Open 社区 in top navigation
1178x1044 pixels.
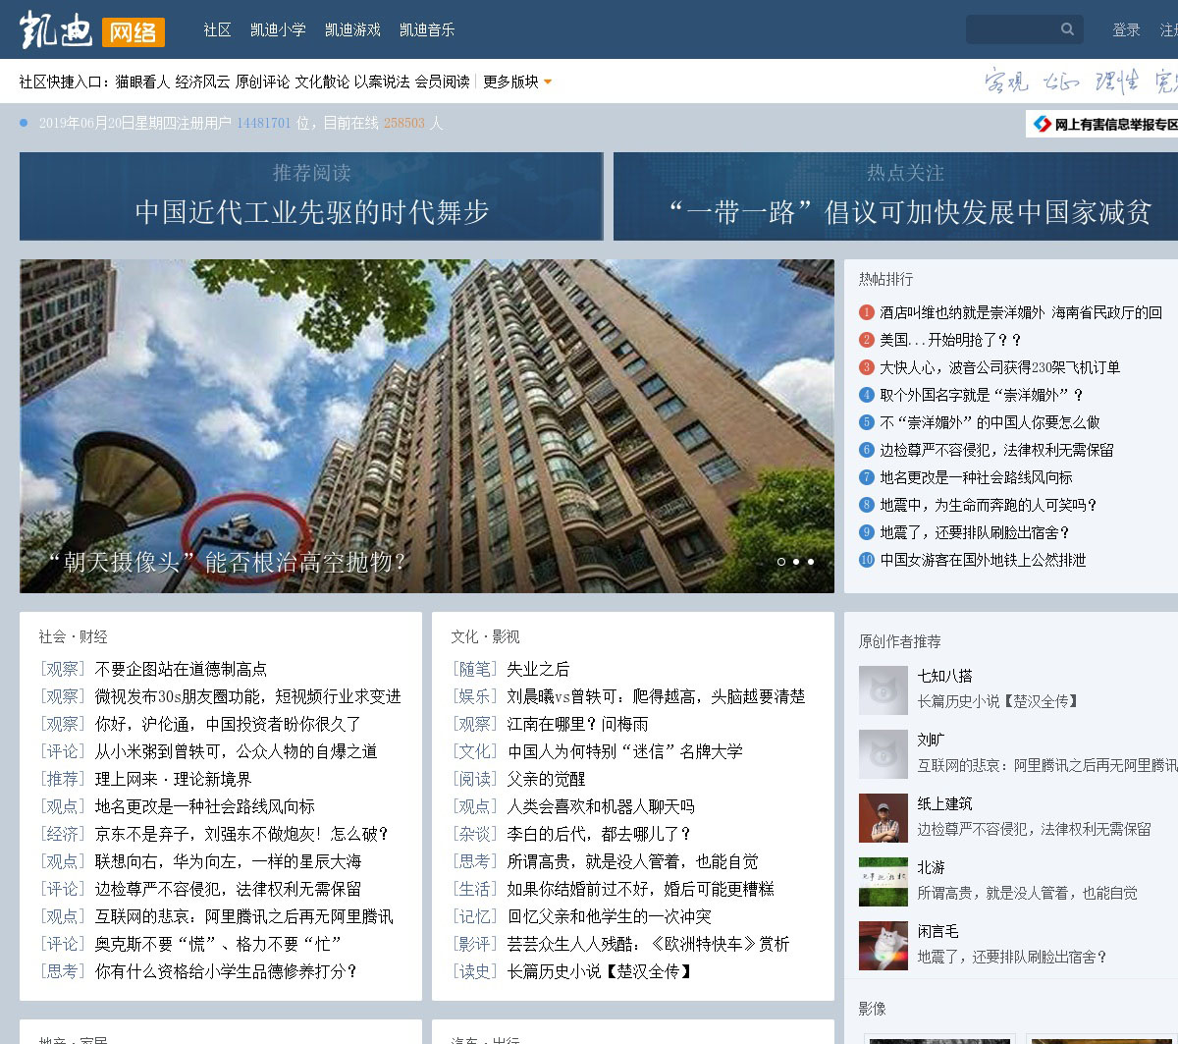[217, 30]
